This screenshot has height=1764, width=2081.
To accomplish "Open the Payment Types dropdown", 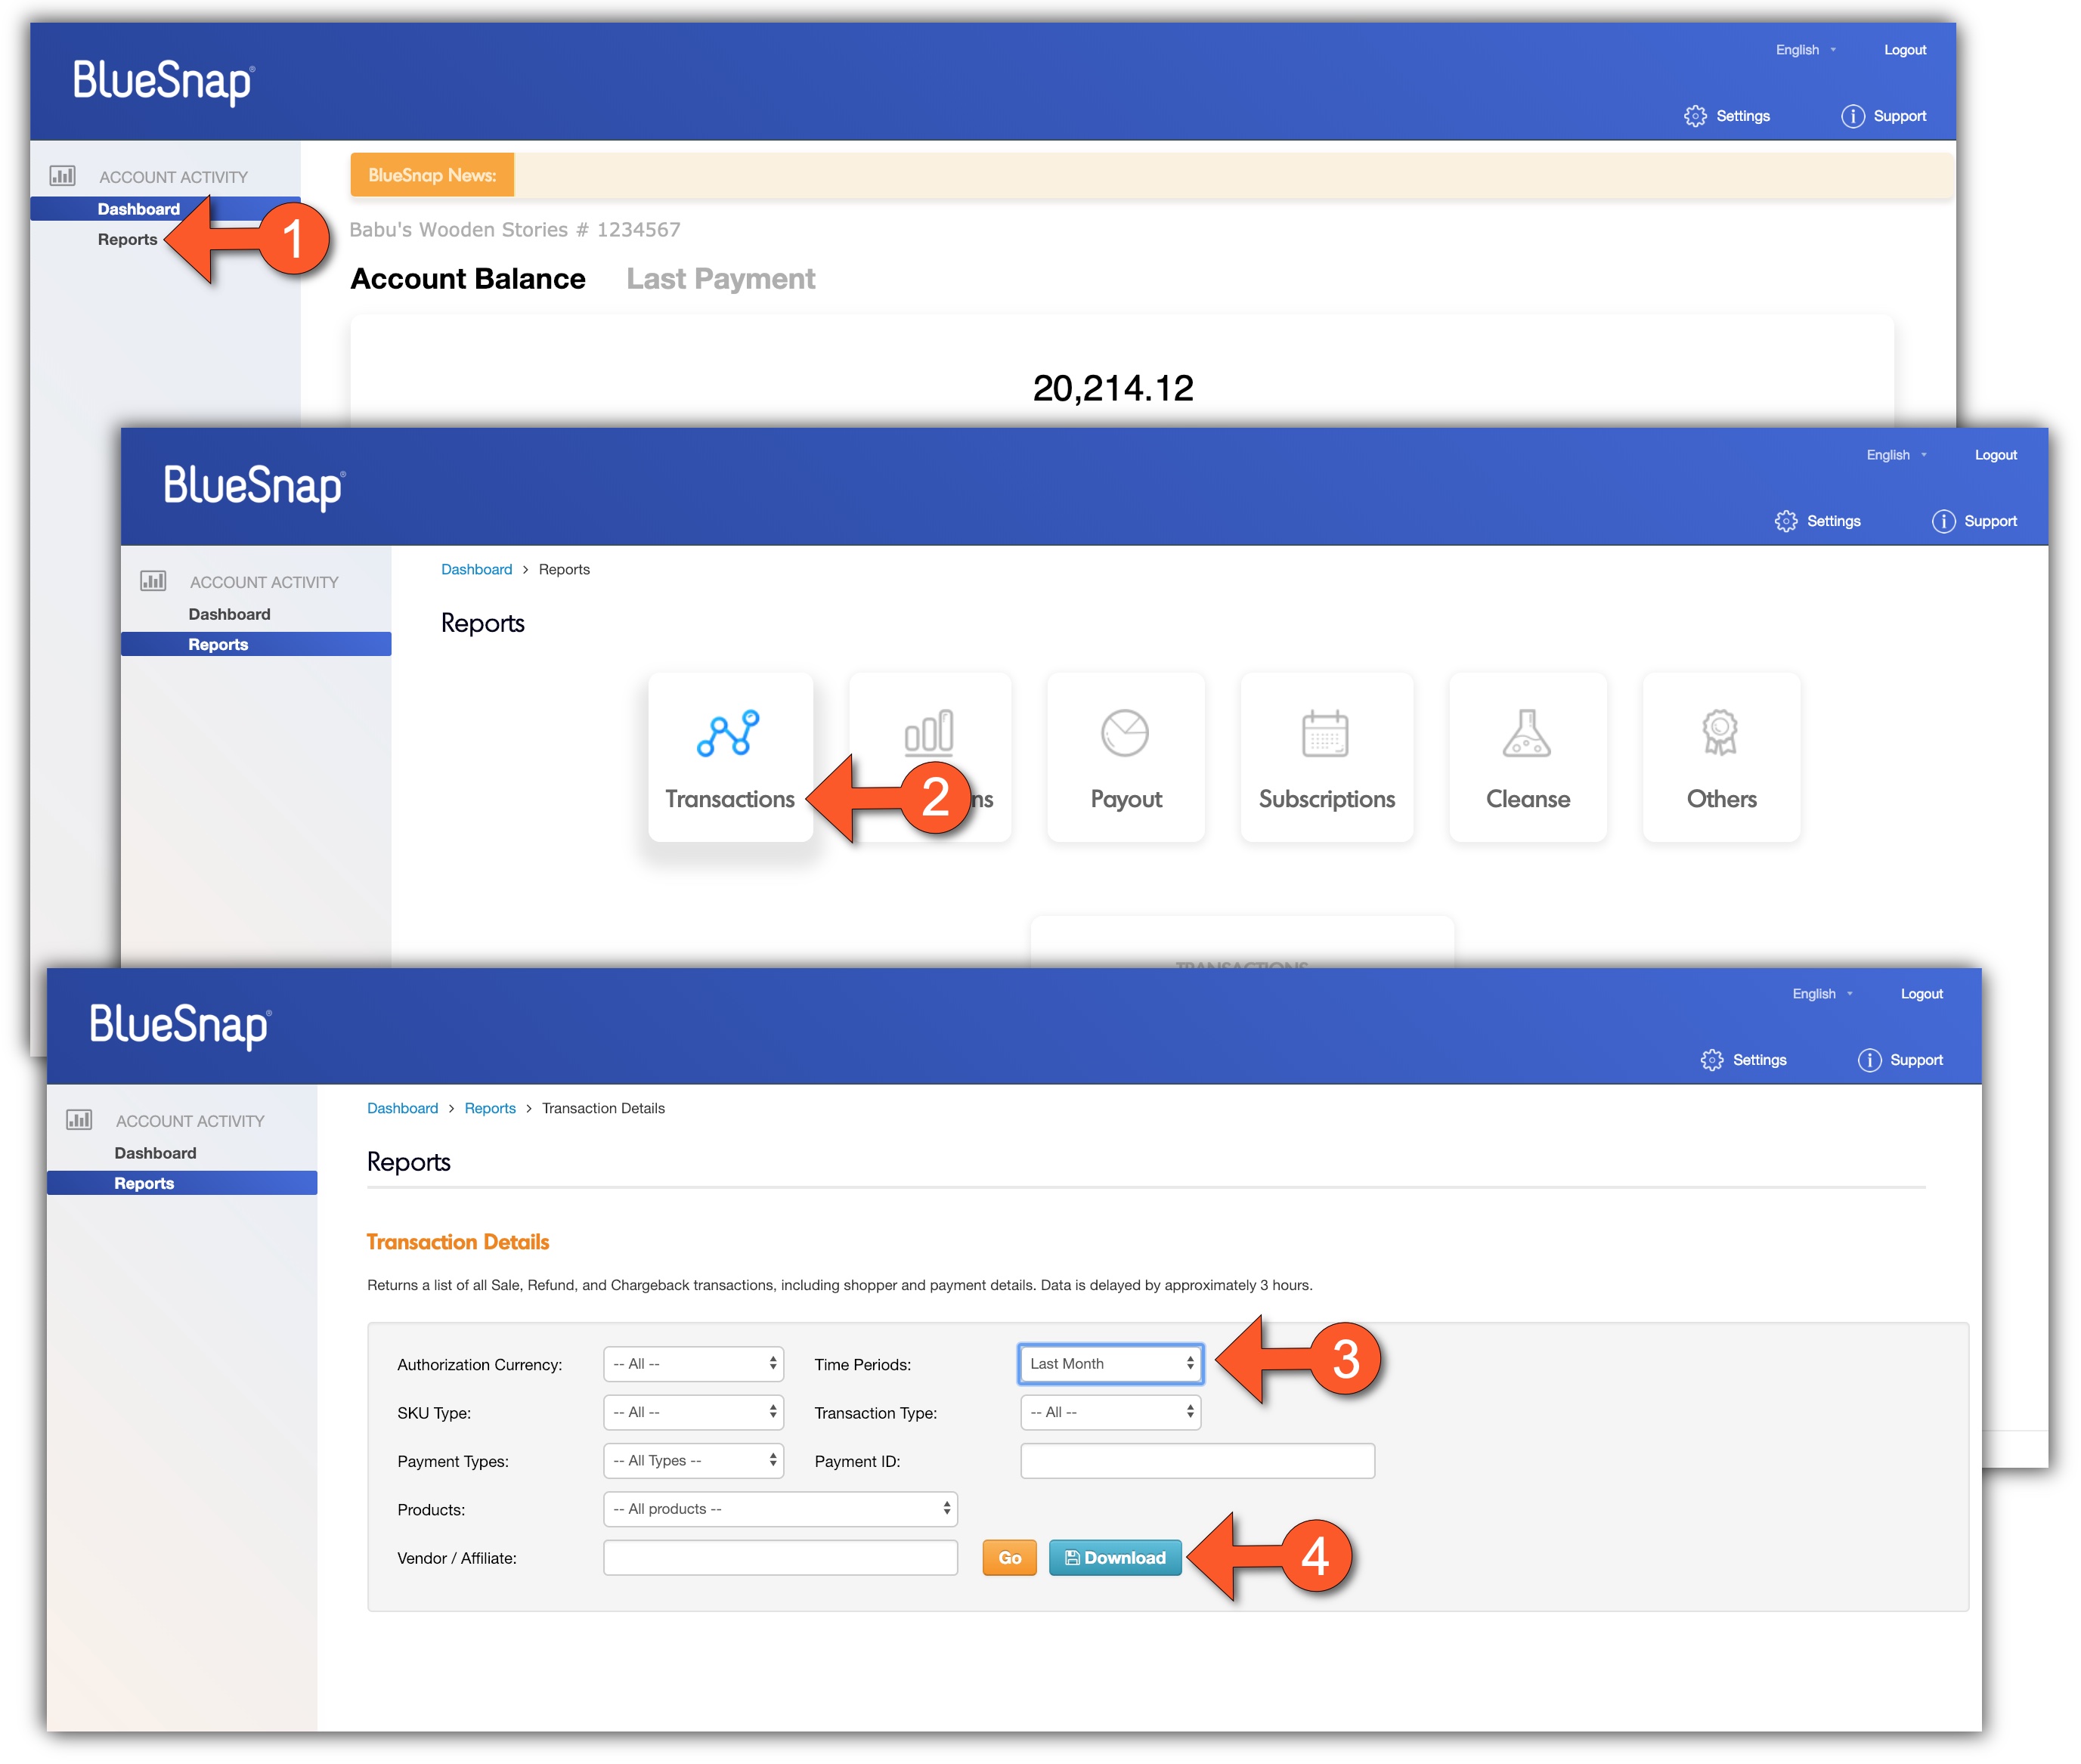I will pyautogui.click(x=693, y=1461).
